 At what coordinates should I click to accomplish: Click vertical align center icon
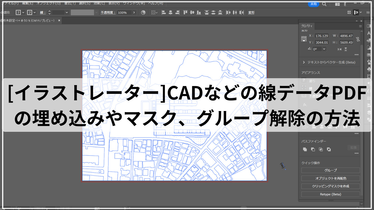(x=192, y=13)
